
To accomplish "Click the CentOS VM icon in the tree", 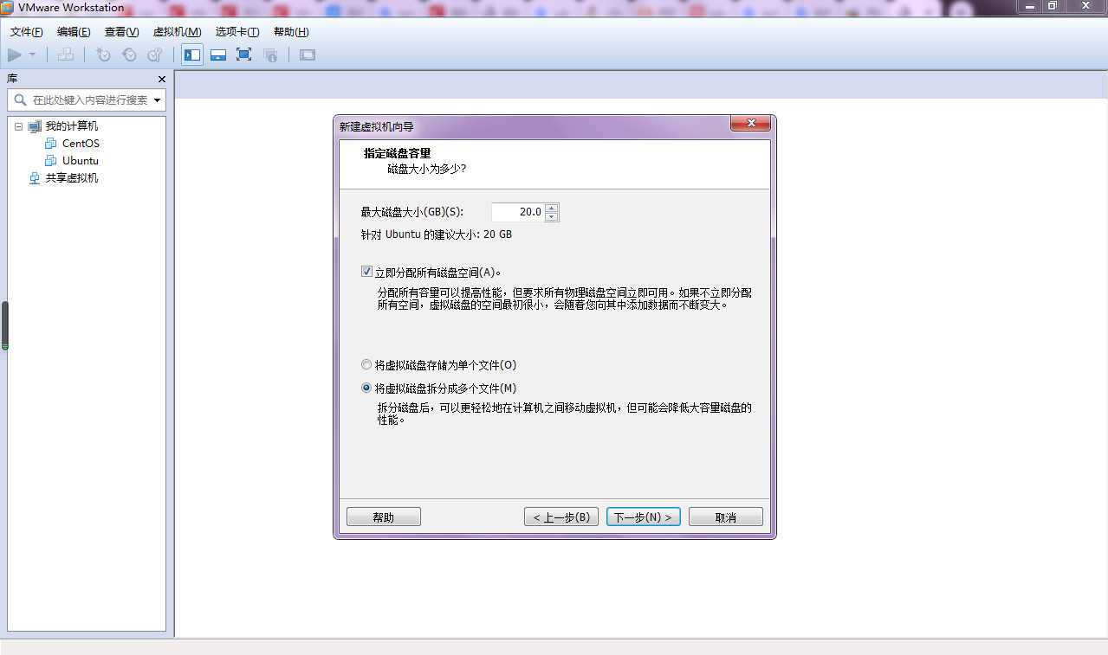I will tap(51, 144).
